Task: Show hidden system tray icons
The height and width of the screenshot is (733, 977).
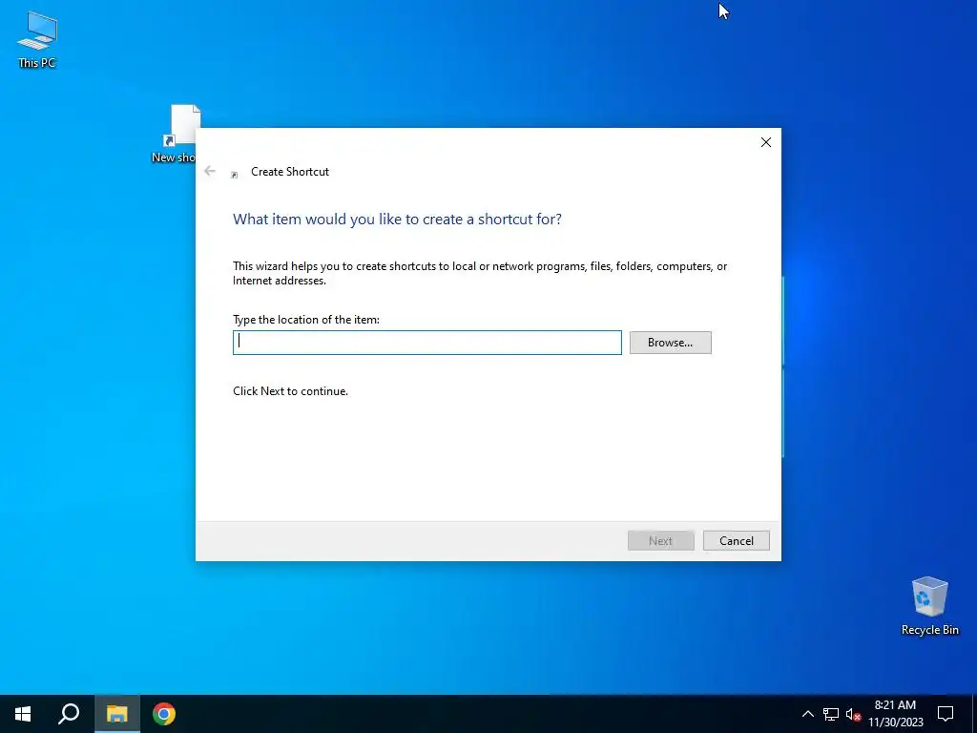Action: [807, 714]
